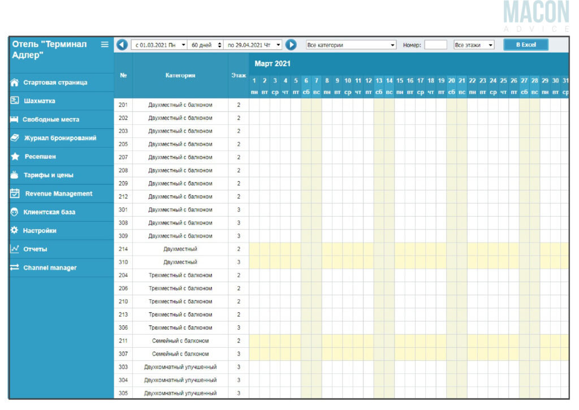Go to previous period with left arrow
The image size is (579, 410).
tap(122, 45)
